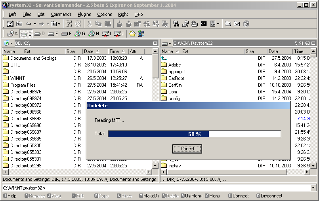
Task: Select the Adobe folder in right panel
Action: 174,65
